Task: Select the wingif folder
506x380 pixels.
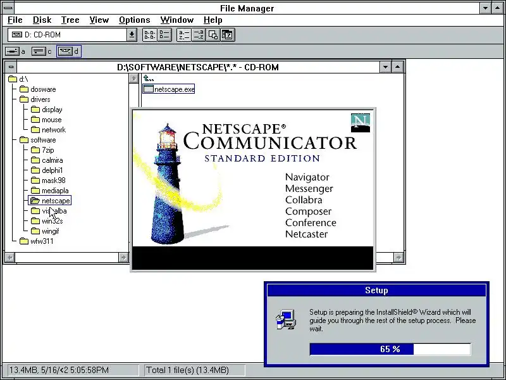Action: pos(45,231)
